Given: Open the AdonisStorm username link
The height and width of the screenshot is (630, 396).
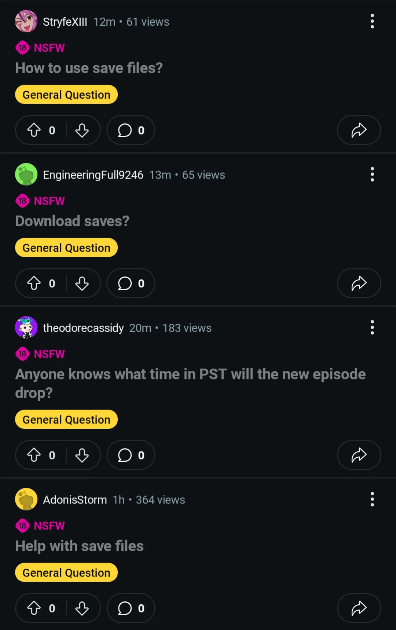Looking at the screenshot, I should [75, 500].
